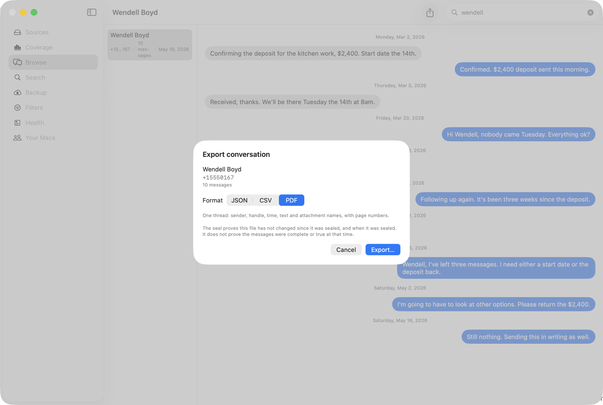Go to Search in the sidebar
Image resolution: width=603 pixels, height=405 pixels.
click(53, 78)
